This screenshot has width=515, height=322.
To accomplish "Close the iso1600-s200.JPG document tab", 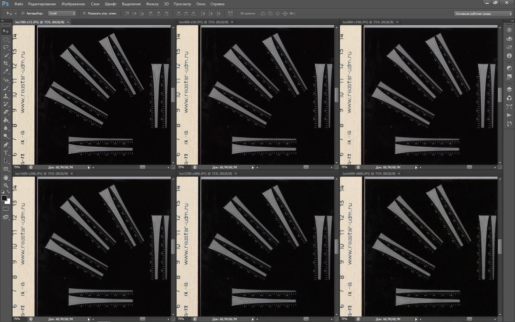I will pyautogui.click(x=72, y=174).
